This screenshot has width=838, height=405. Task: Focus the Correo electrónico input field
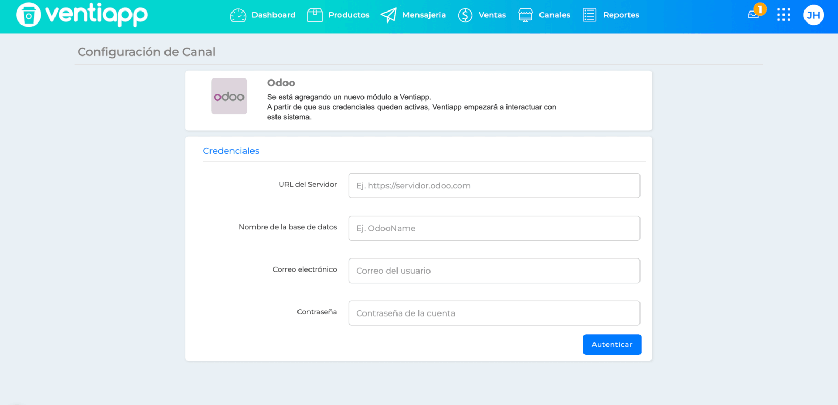[x=494, y=271]
